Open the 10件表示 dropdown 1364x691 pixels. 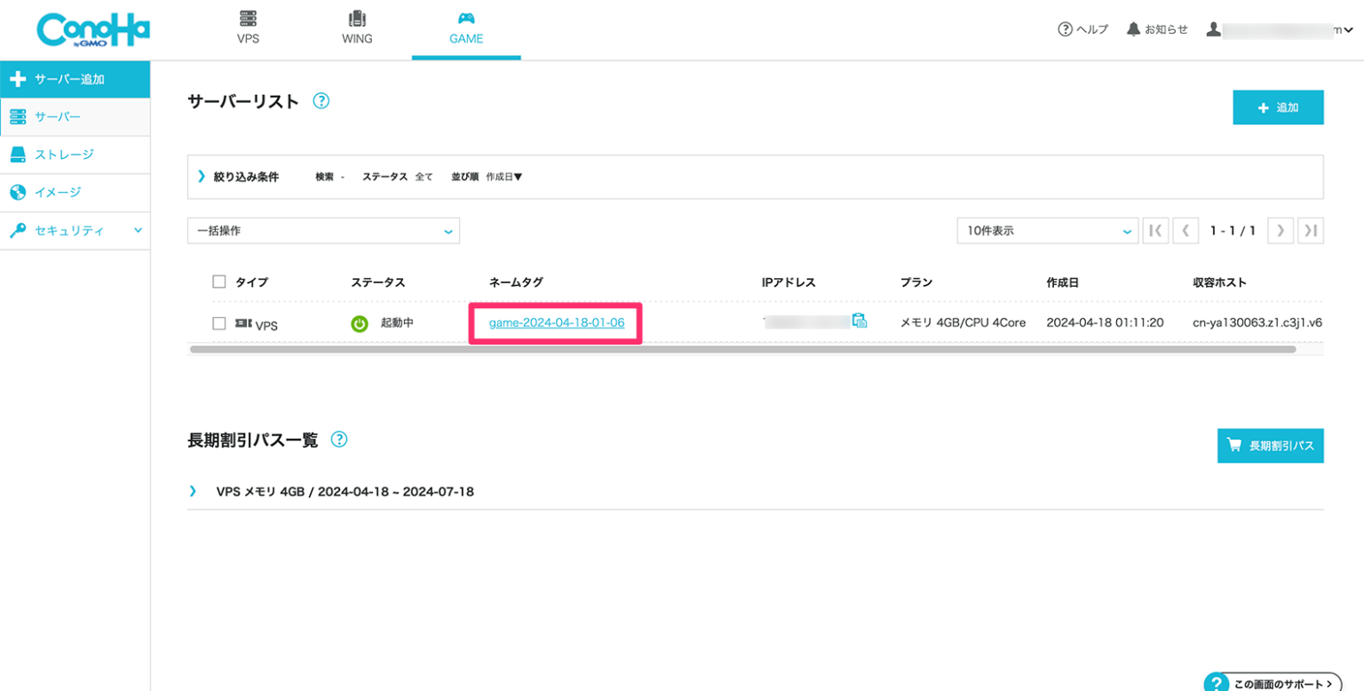(1047, 231)
